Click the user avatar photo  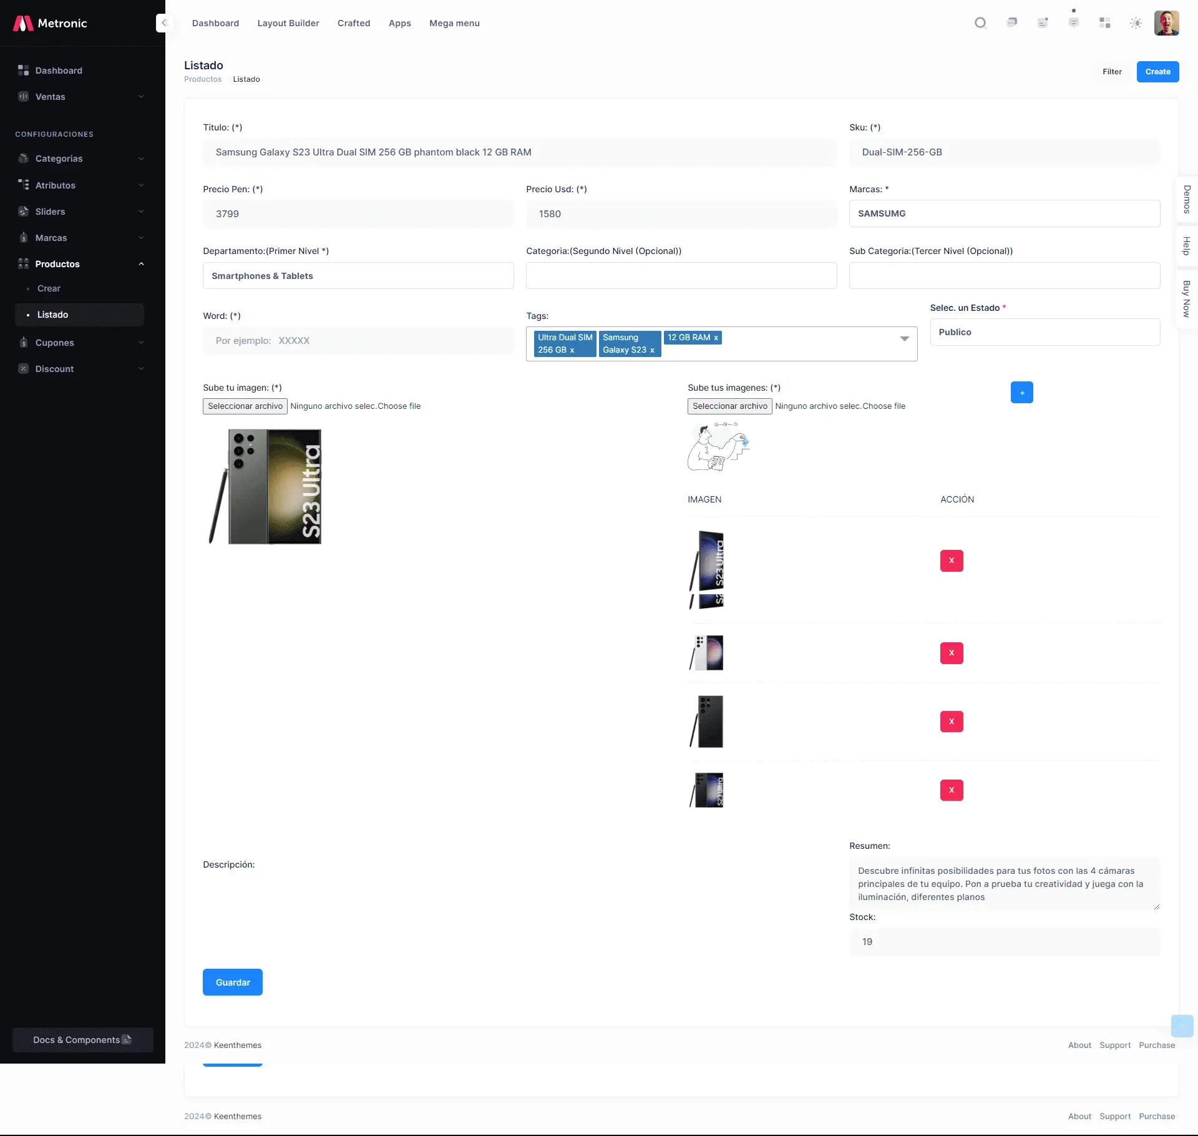coord(1166,23)
